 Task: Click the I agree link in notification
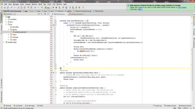pyautogui.click(x=140, y=7)
